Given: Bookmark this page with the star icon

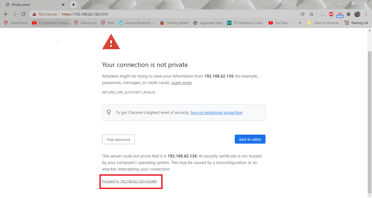Looking at the screenshot, I should (312, 14).
